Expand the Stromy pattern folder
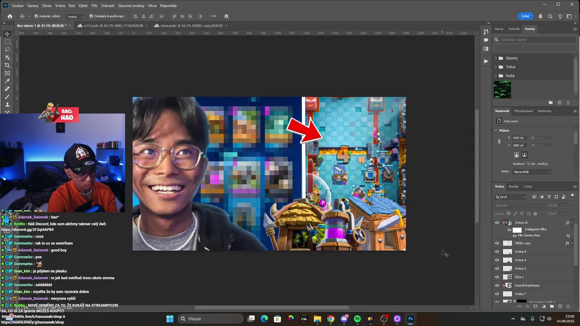Viewport: 580px width, 326px height. coord(496,58)
